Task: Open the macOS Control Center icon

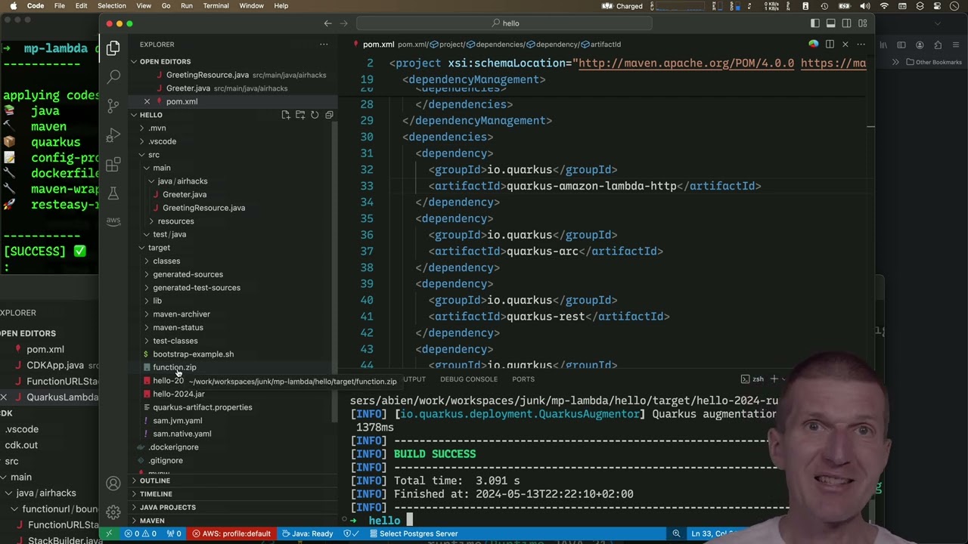Action: coord(937,6)
